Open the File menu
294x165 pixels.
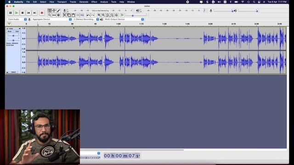coord(28,2)
